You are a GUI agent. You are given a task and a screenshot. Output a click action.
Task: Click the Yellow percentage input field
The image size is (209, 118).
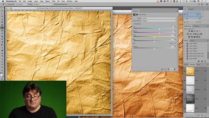[x=172, y=35]
